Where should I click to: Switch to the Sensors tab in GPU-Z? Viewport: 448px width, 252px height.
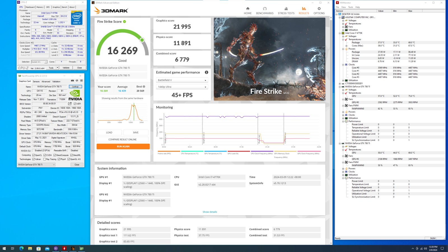pyautogui.click(x=36, y=81)
